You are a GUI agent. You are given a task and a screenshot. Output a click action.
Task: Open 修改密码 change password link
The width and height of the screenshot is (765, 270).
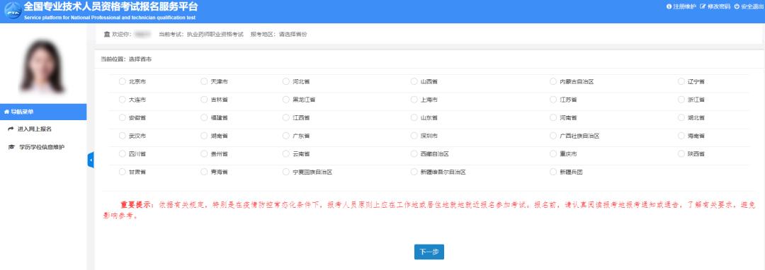[x=715, y=6]
